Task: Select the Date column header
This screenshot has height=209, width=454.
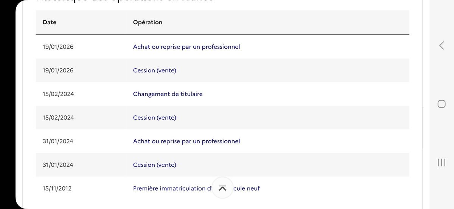Action: pyautogui.click(x=50, y=22)
